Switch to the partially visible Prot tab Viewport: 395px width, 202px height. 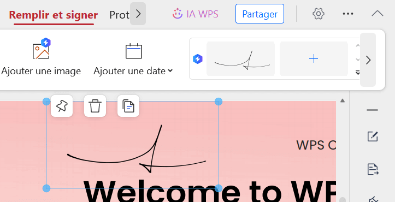point(119,15)
